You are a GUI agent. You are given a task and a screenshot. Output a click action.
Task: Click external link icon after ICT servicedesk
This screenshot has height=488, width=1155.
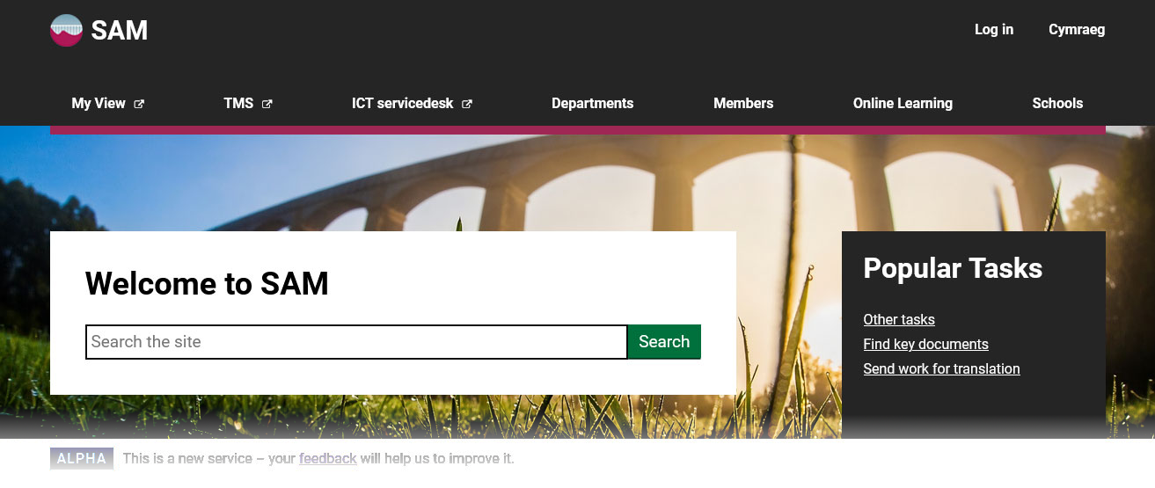coord(467,104)
